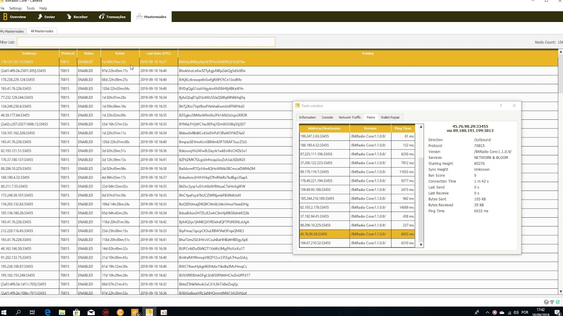Select peer 87.225.111.106:33455
The width and height of the screenshot is (563, 316).
coord(357,154)
